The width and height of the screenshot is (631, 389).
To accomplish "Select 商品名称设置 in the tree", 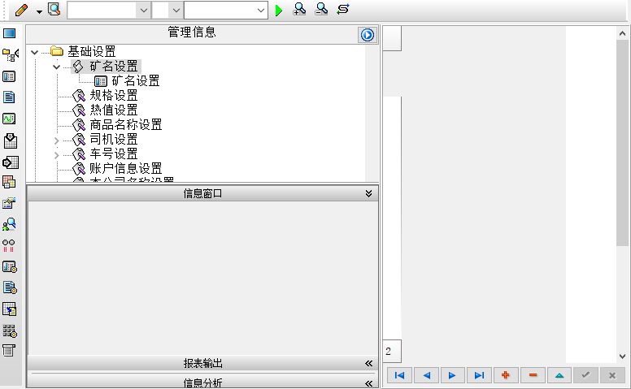I will (125, 124).
